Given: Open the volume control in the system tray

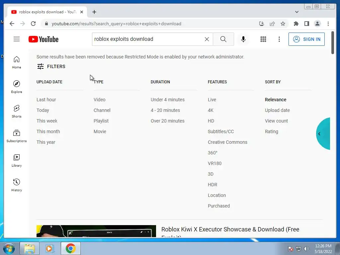Looking at the screenshot, I should 306,248.
